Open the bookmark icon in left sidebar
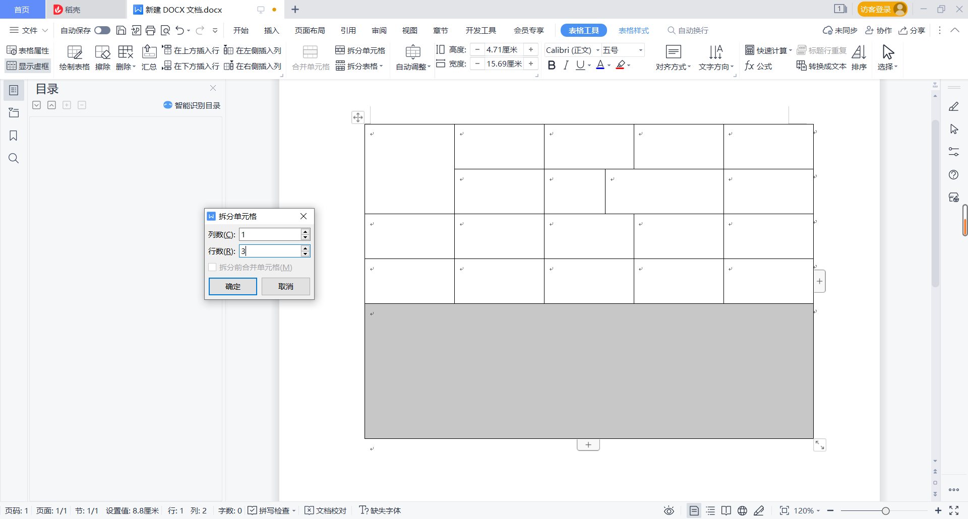The height and width of the screenshot is (519, 968). point(14,136)
